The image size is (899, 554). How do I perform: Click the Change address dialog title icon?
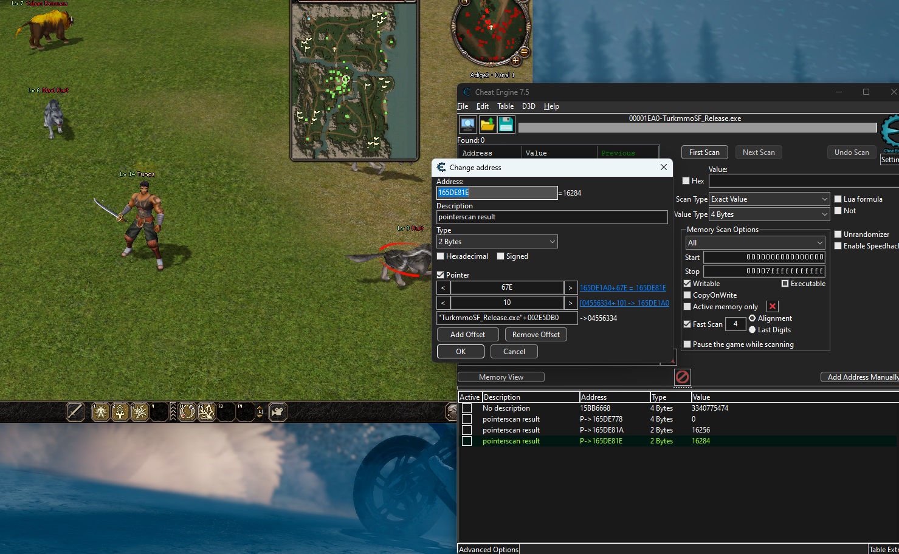(x=441, y=168)
